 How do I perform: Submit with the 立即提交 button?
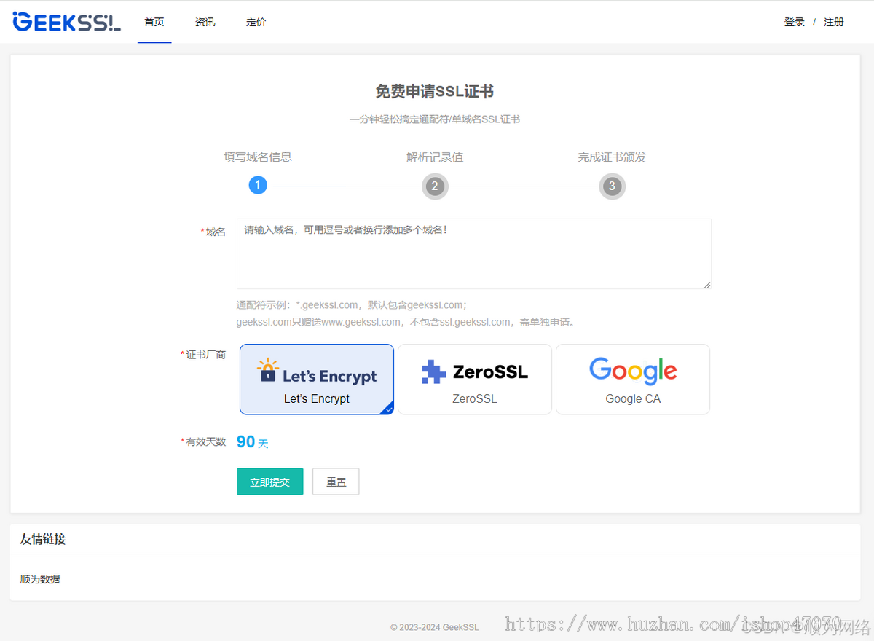tap(270, 481)
